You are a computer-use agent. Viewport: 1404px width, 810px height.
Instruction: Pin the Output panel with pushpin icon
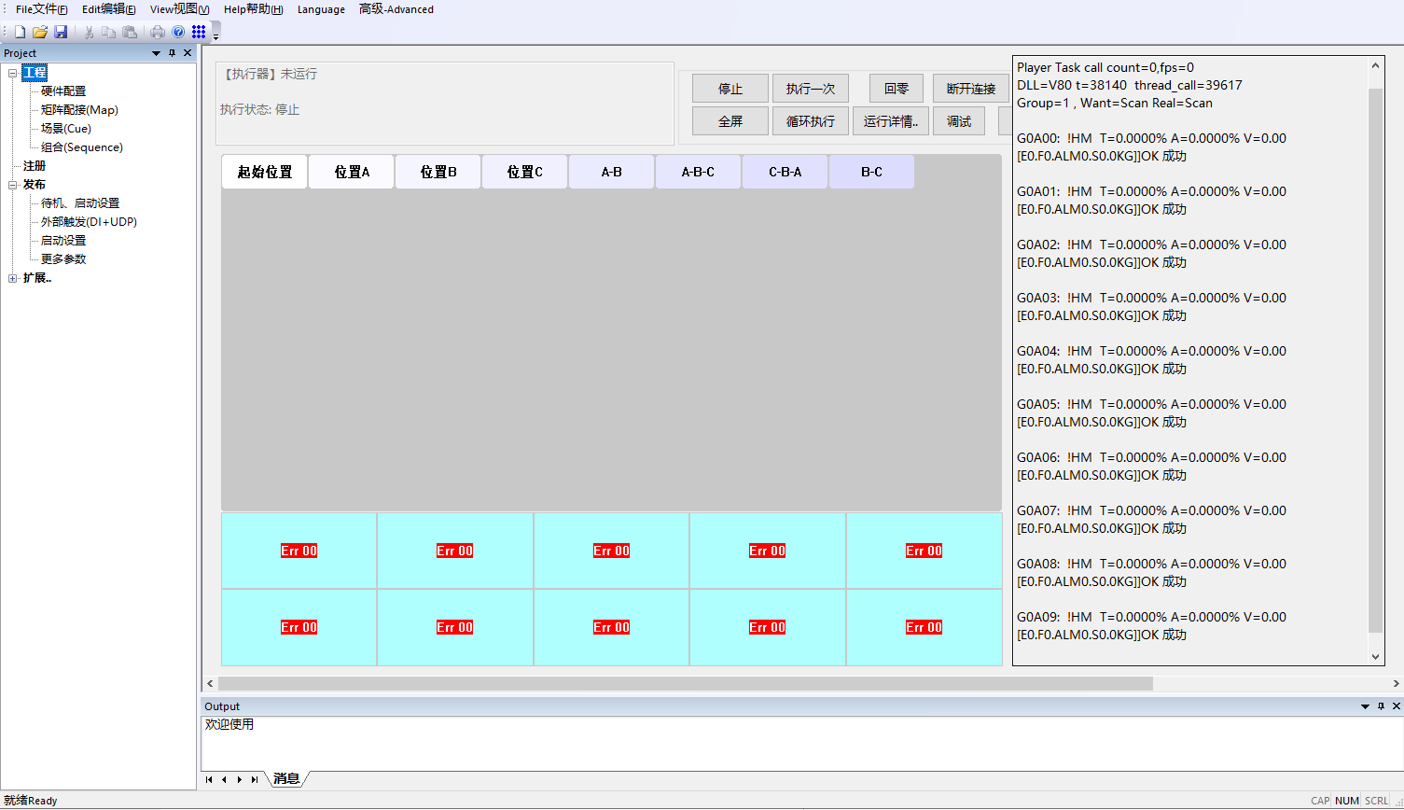pos(1381,706)
